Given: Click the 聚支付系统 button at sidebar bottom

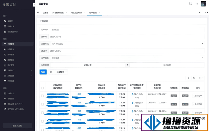Looking at the screenshot, I should coord(18,126).
